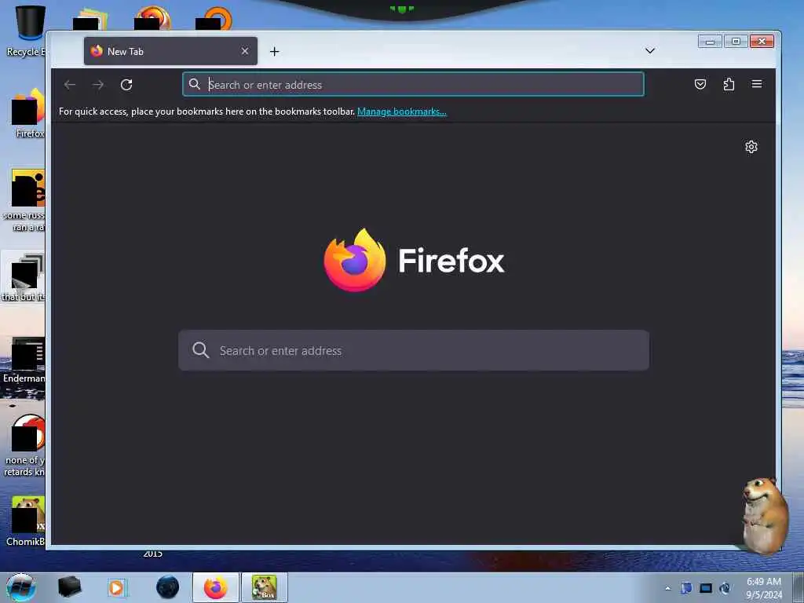Open the rightmost round tray icon
Image resolution: width=804 pixels, height=603 pixels.
725,588
